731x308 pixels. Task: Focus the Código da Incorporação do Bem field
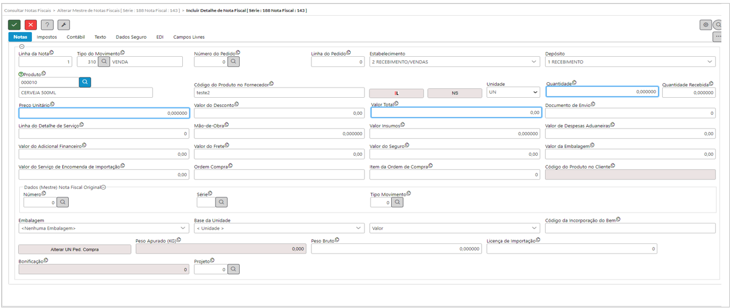point(630,228)
